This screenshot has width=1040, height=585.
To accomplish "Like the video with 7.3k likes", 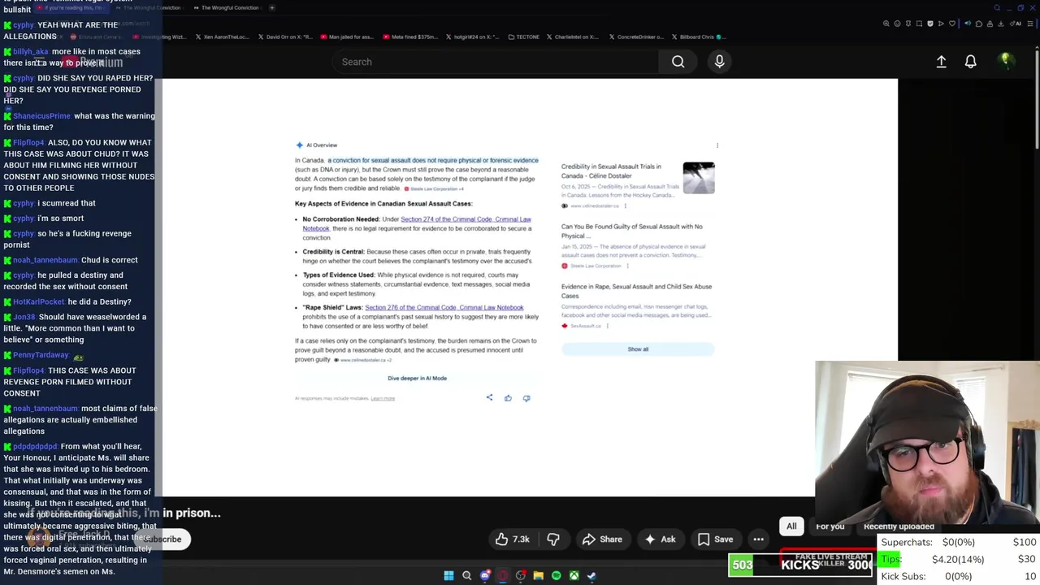I will coord(512,539).
